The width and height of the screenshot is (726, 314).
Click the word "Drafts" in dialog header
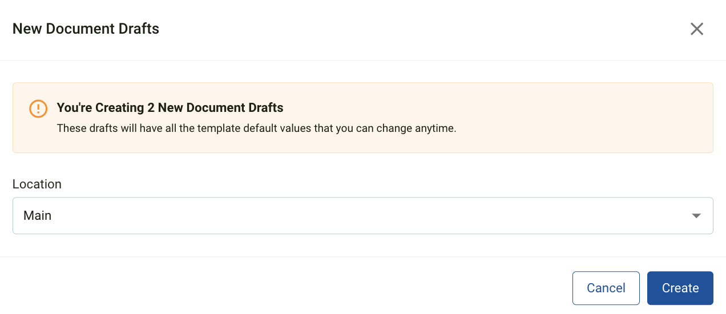[x=139, y=29]
